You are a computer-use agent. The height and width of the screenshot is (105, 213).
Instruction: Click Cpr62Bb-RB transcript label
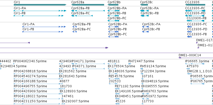[117, 13]
